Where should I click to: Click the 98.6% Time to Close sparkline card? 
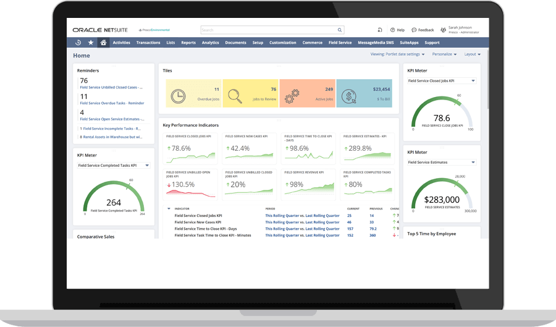(308, 149)
